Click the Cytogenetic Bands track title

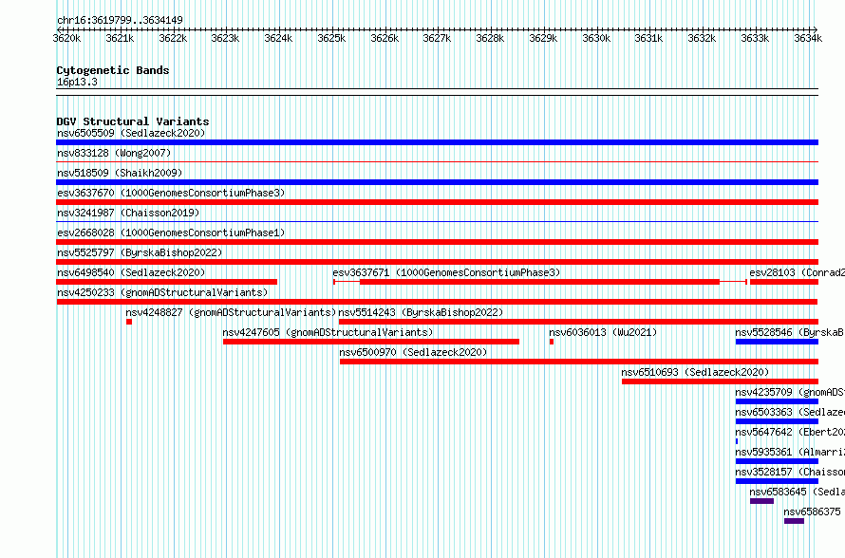coord(113,70)
